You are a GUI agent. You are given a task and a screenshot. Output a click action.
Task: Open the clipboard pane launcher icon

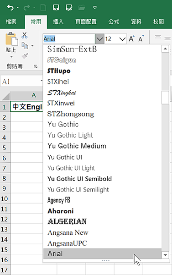(x=36, y=66)
